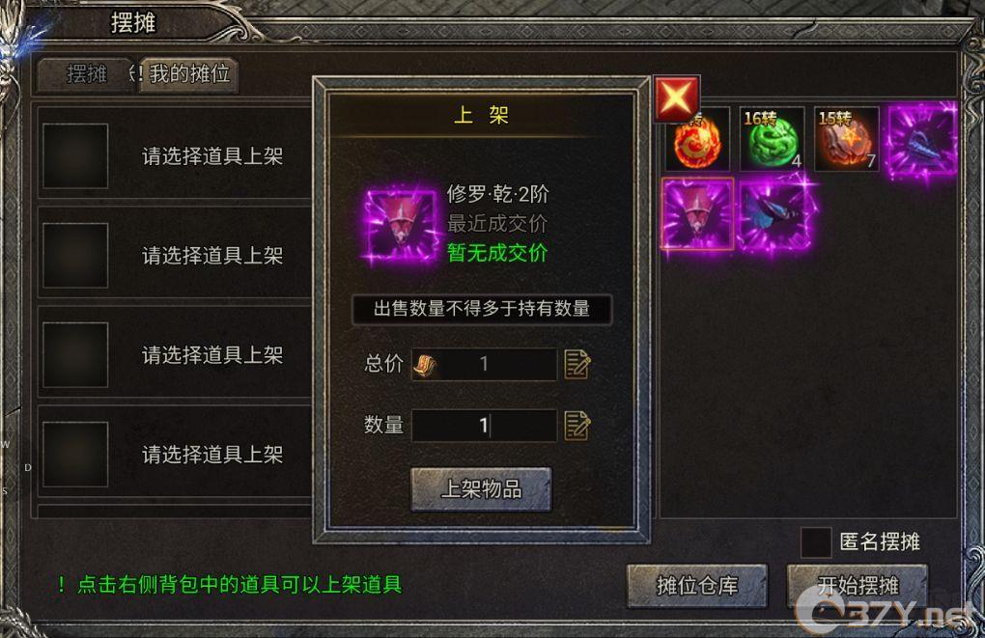
Task: Select the highlighted 修罗 shield item in backpack
Action: tap(697, 214)
